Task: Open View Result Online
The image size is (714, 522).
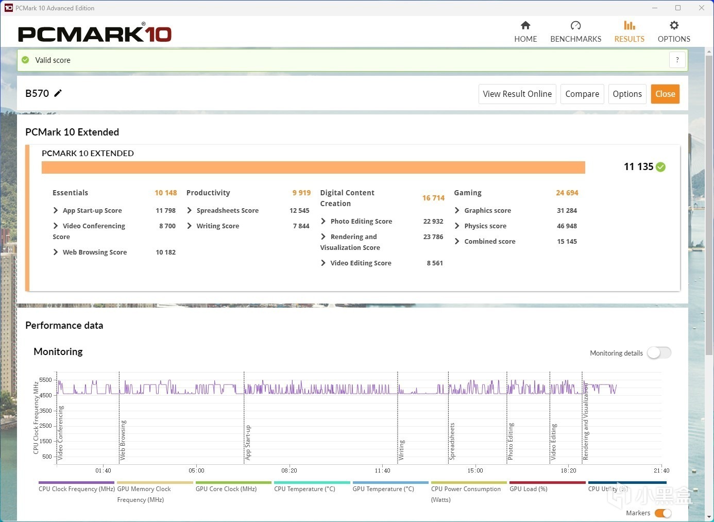Action: point(517,94)
